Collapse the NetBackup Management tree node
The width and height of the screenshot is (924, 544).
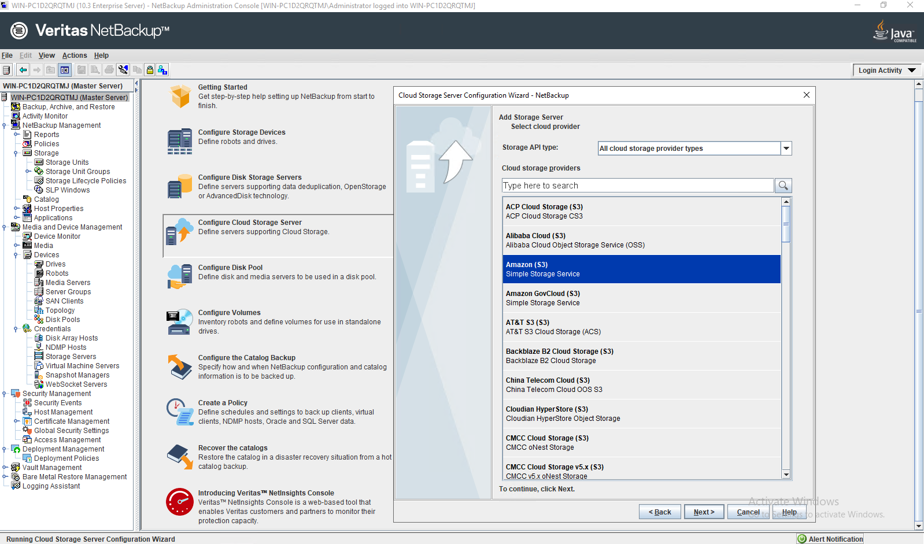(x=5, y=125)
